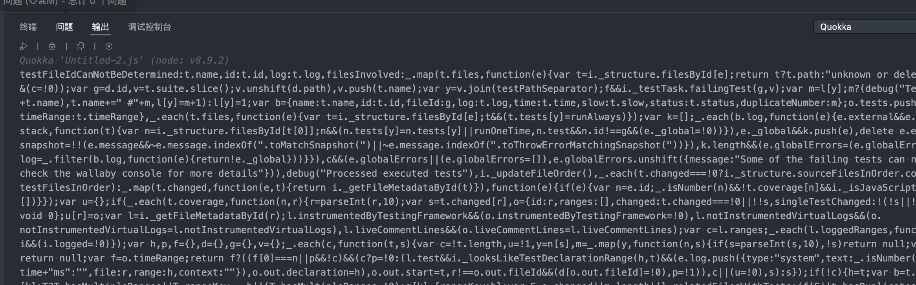916x285 pixels.
Task: Select the 输出 tab
Action: [101, 27]
